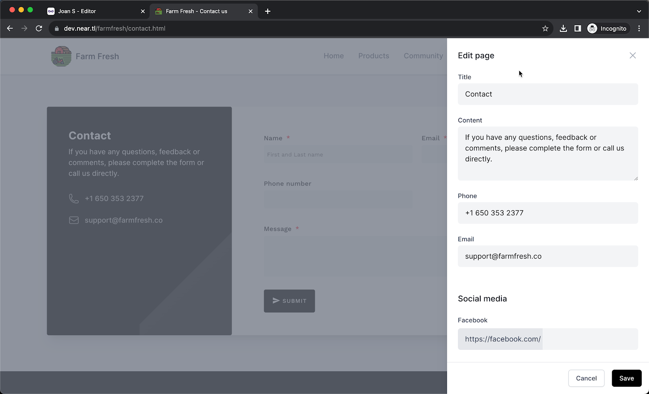The height and width of the screenshot is (394, 649).
Task: Click the Cancel button
Action: click(586, 378)
